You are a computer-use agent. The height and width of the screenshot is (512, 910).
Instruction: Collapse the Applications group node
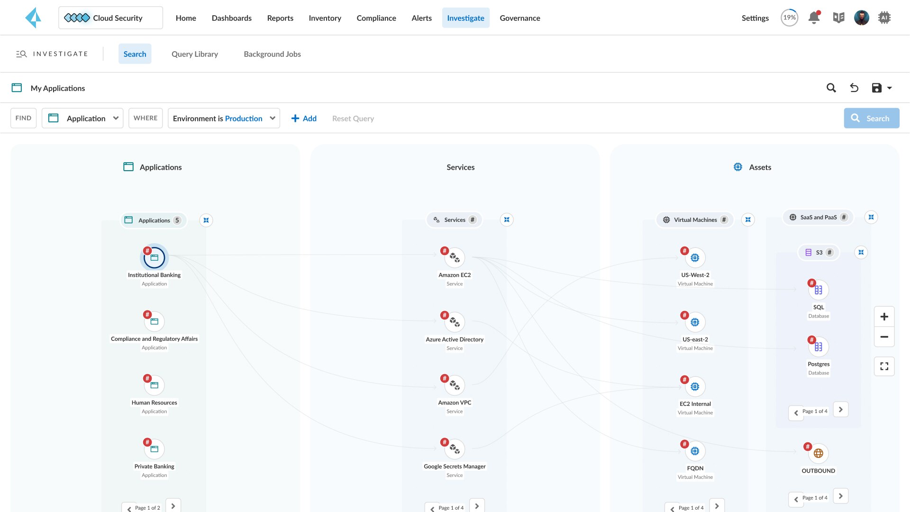(206, 220)
